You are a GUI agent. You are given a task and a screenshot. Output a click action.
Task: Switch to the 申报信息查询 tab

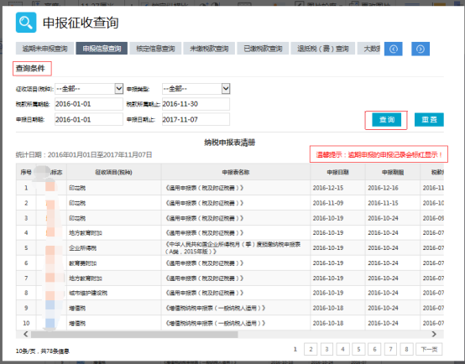(102, 49)
